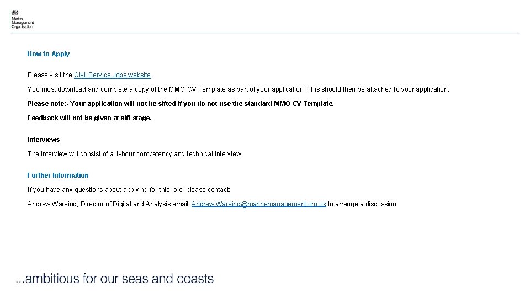Select the Further Information heading
530x298 pixels.
pos(58,175)
